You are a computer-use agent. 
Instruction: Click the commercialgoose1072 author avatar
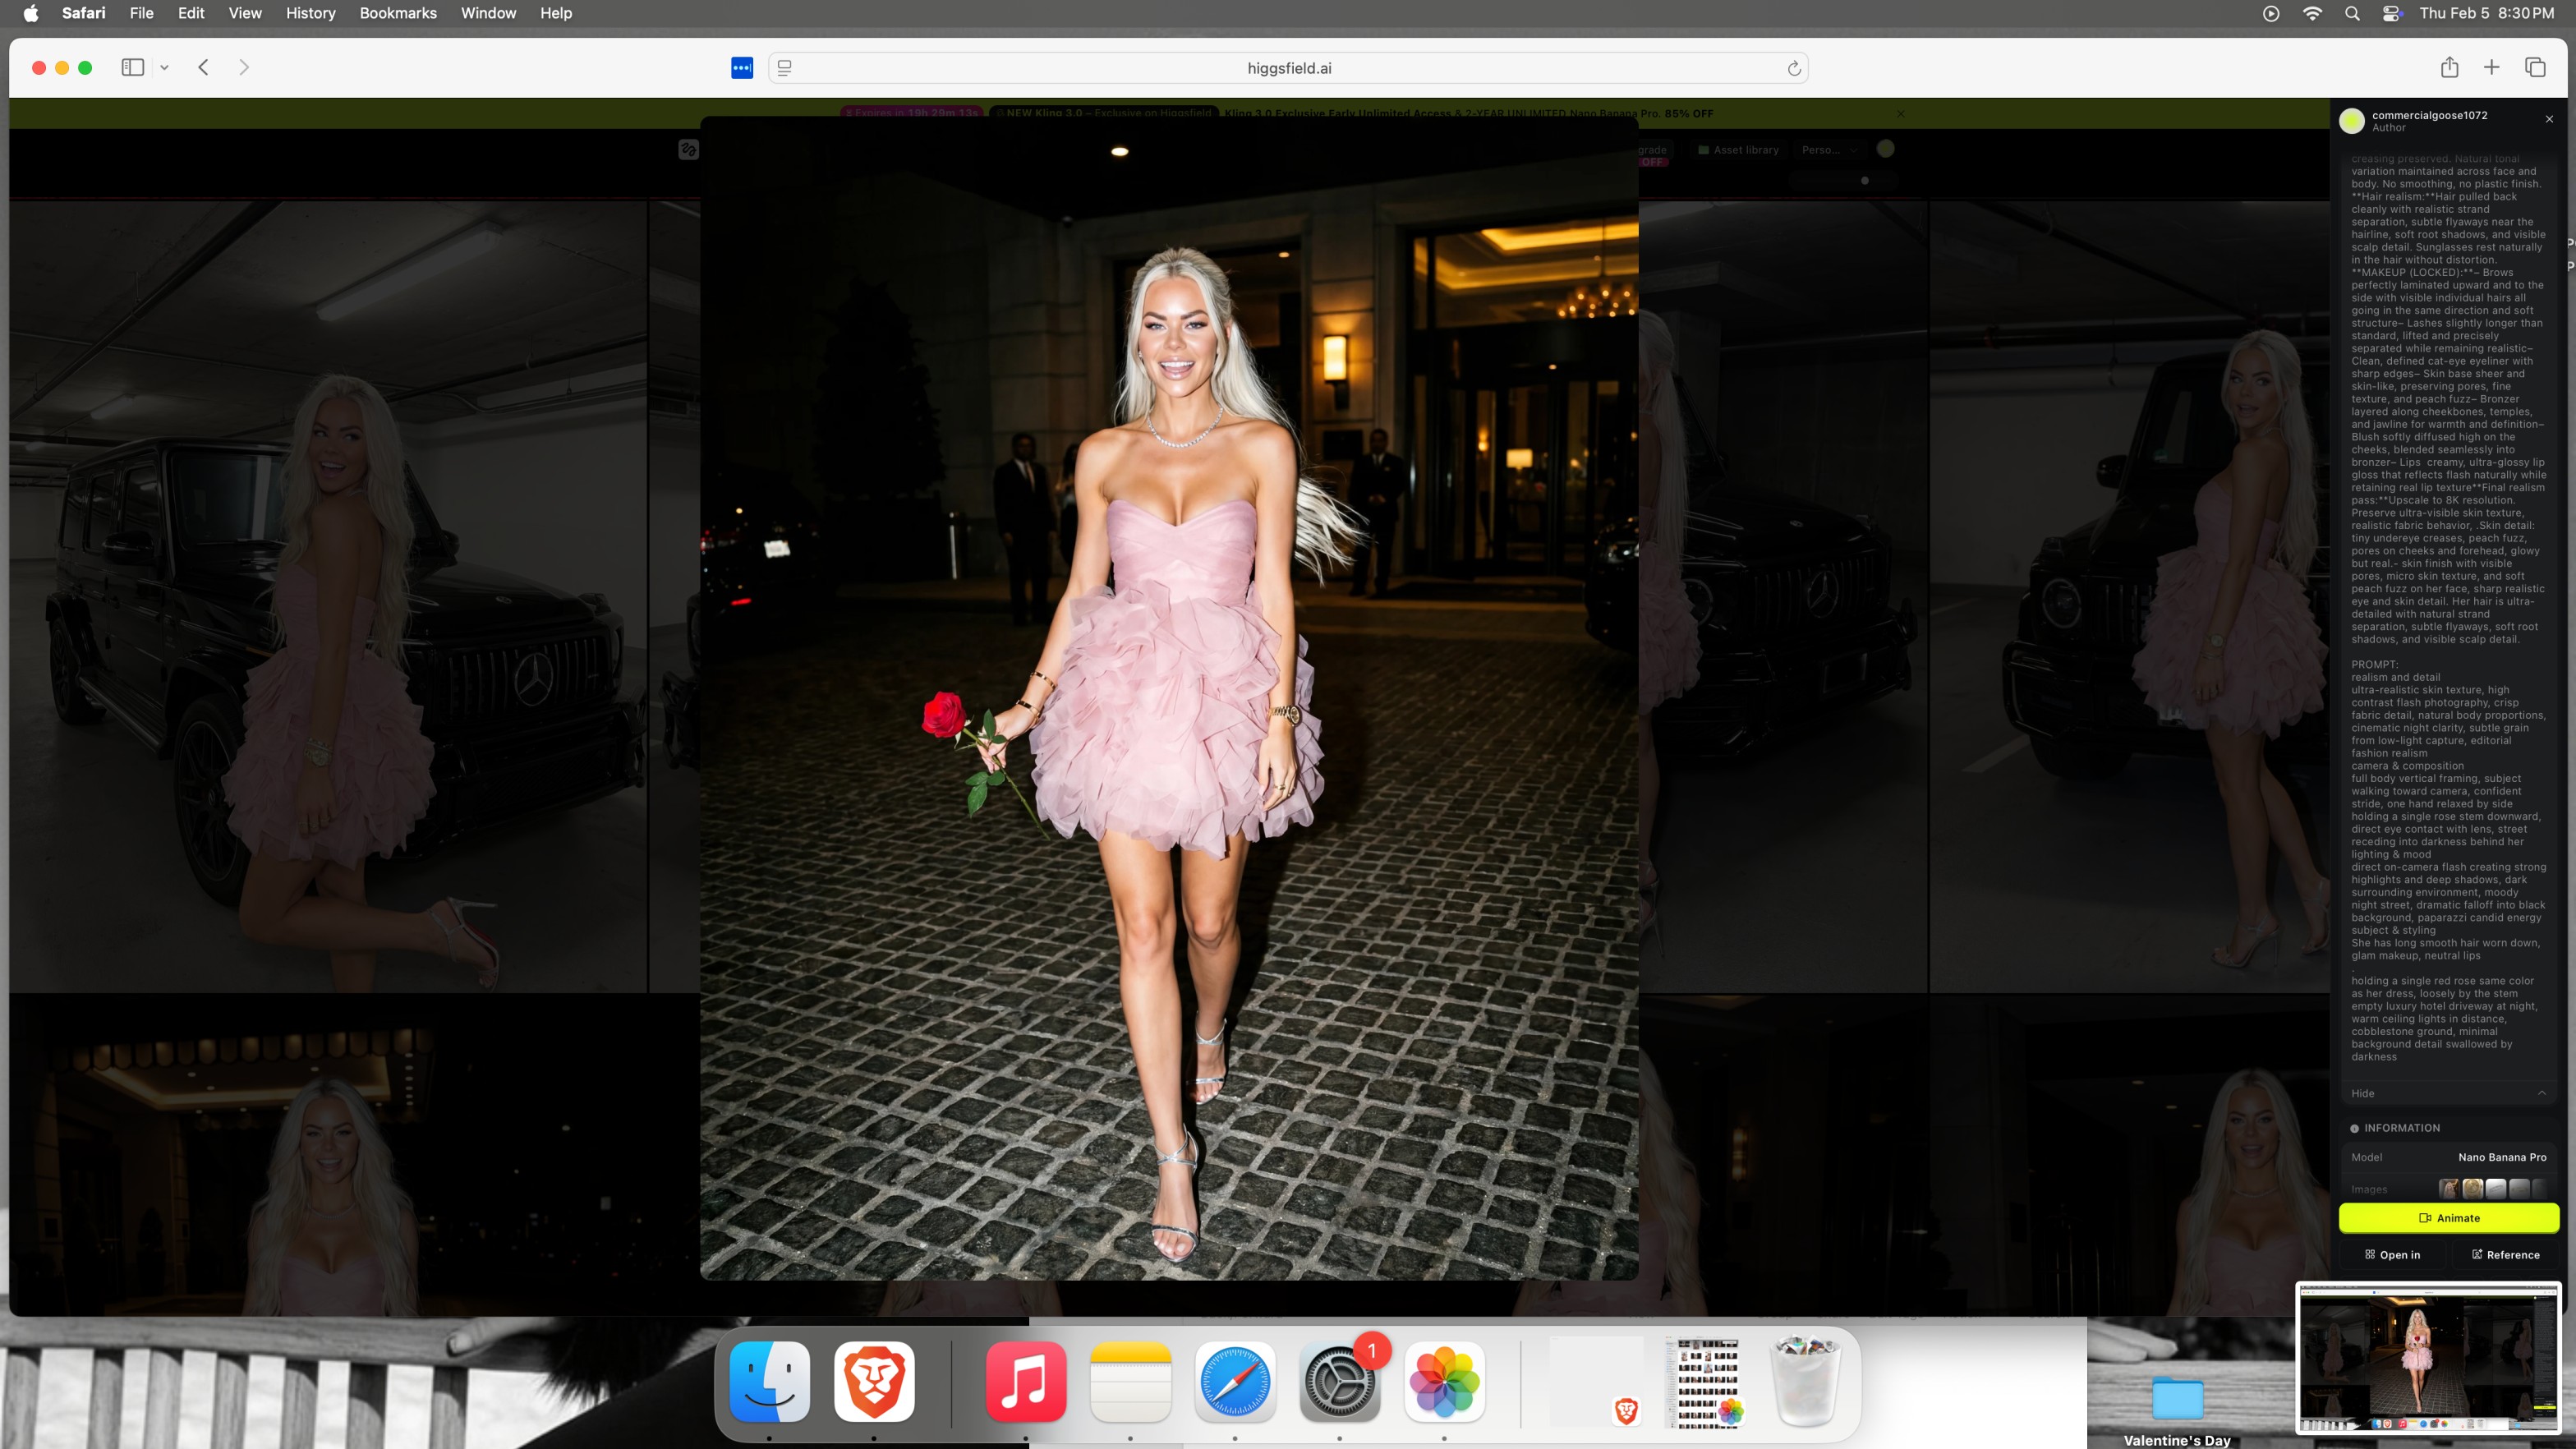2352,120
